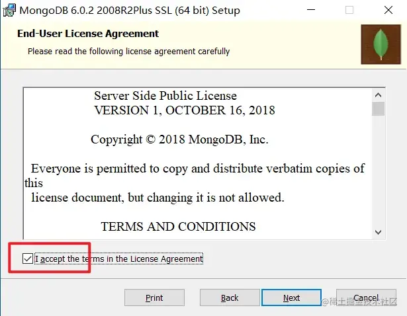The image size is (407, 316).
Task: Click 'Please read the following license agreement' text
Action: pos(129,52)
